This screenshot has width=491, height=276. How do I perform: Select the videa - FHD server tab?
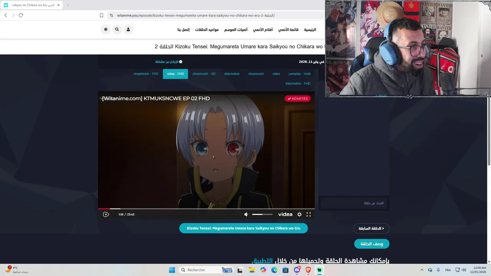175,74
